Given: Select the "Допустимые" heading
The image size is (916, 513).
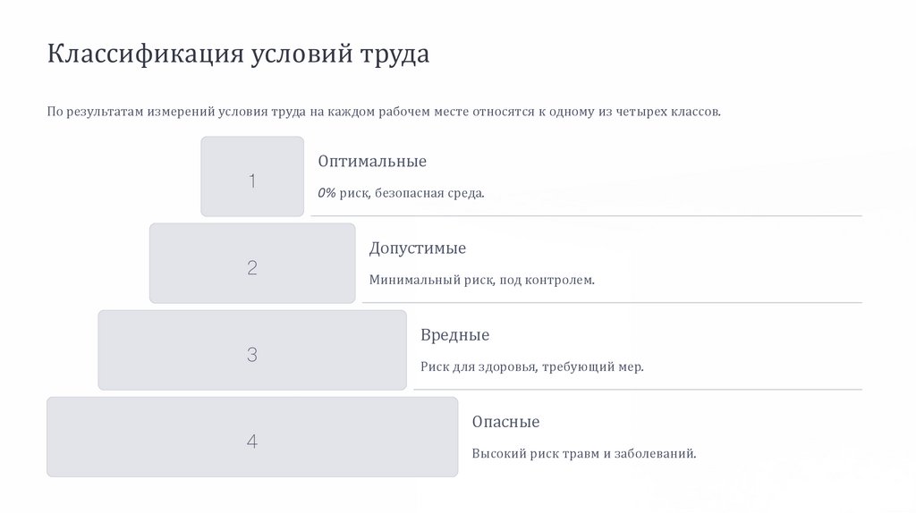Looking at the screenshot, I should (x=418, y=248).
